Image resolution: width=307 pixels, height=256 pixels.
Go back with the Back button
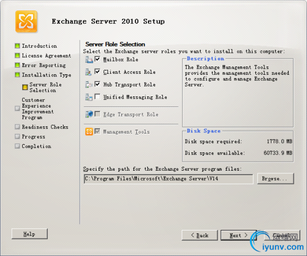coord(199,235)
